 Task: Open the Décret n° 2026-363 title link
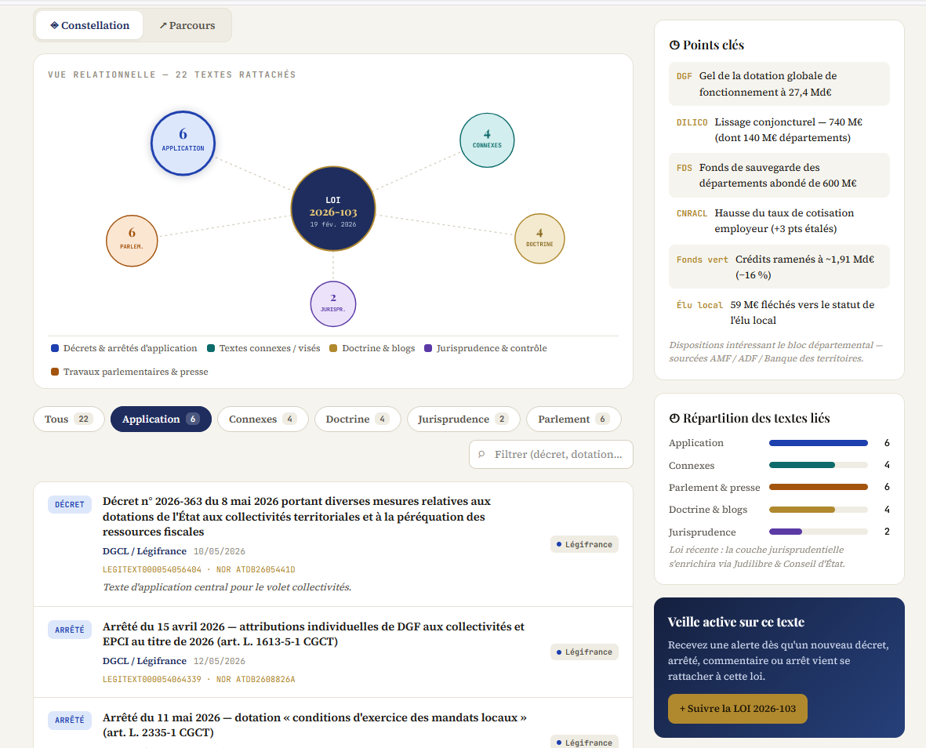[296, 516]
